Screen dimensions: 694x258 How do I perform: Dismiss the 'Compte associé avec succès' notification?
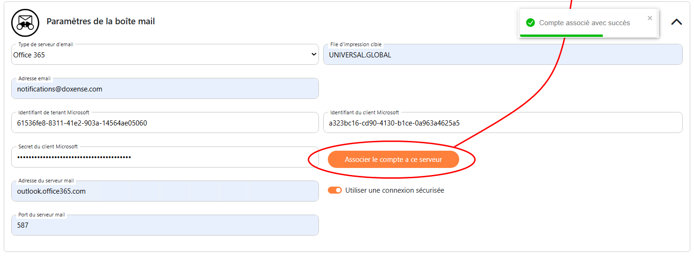click(x=650, y=18)
